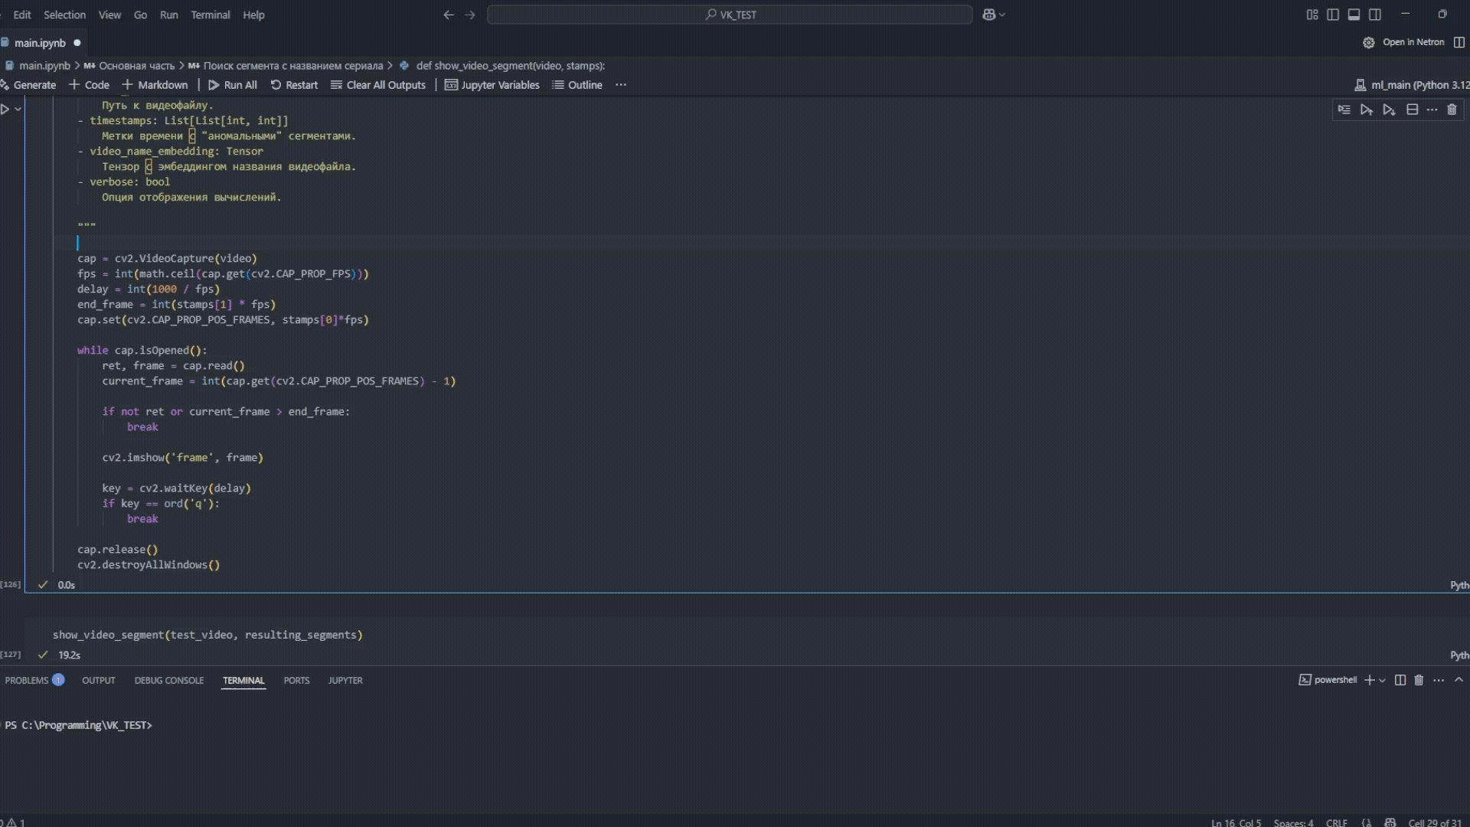Image resolution: width=1470 pixels, height=827 pixels.
Task: Click Run by Line icon
Action: (1344, 110)
